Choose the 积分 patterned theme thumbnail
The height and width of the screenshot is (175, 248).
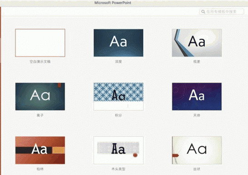119,97
